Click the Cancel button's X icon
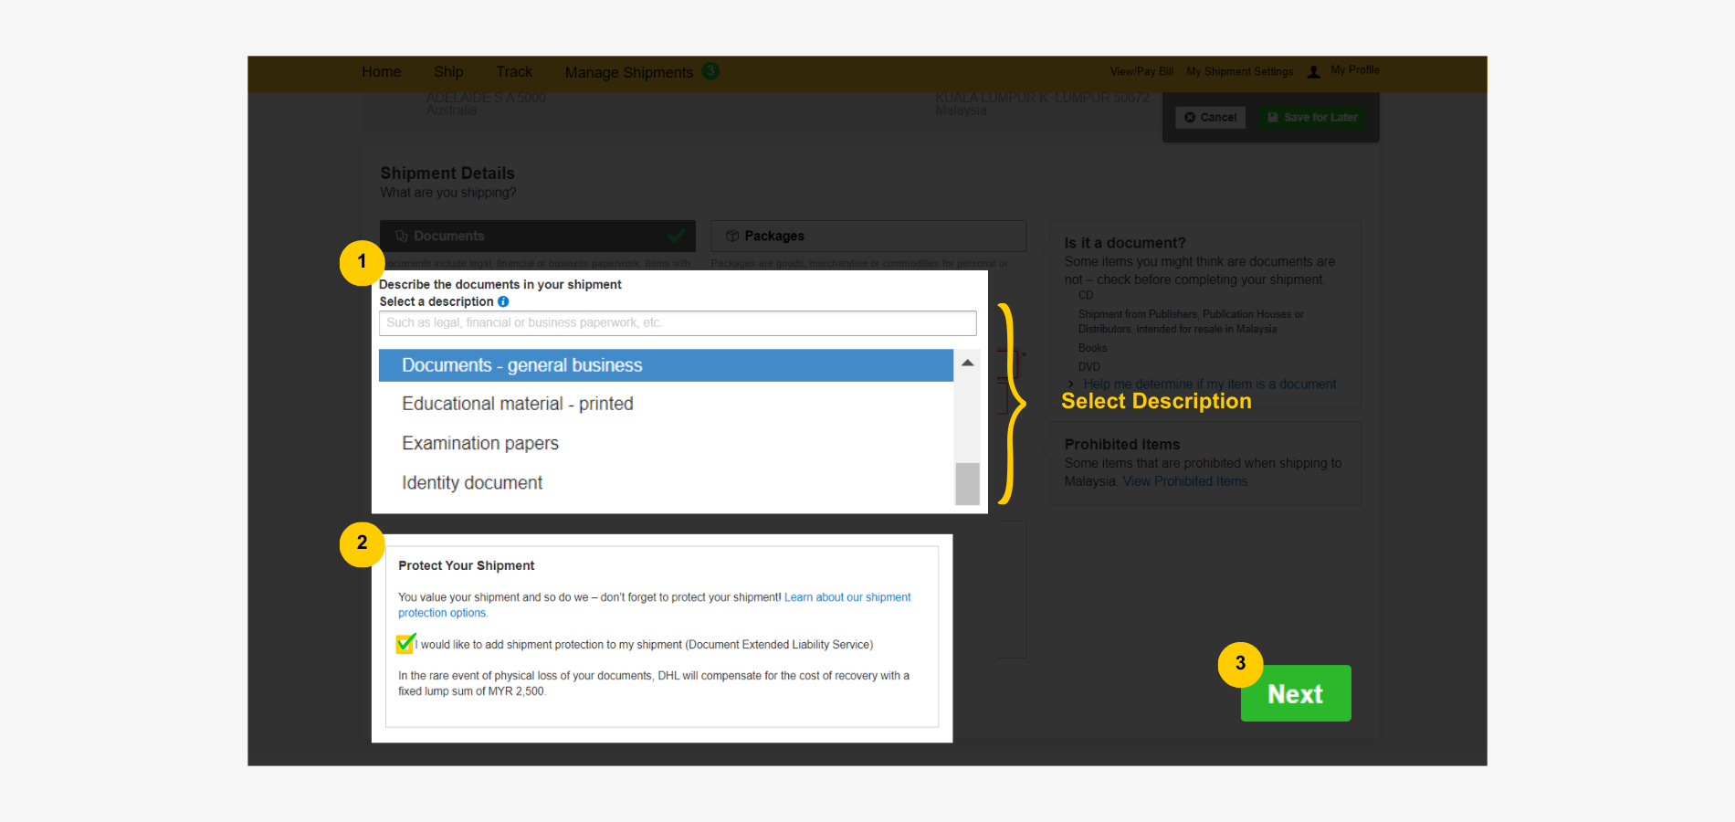Viewport: 1735px width, 822px height. 1190,117
